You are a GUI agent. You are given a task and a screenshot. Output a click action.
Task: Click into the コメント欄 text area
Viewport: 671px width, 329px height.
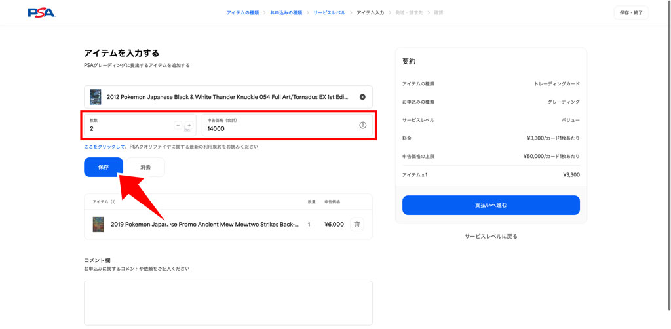point(228,303)
